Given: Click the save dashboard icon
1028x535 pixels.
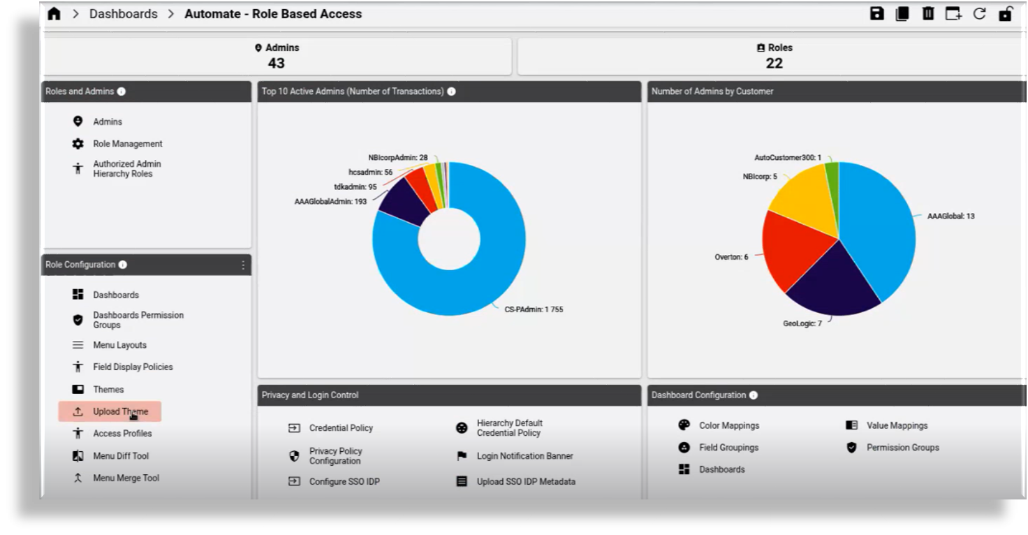Looking at the screenshot, I should 876,13.
